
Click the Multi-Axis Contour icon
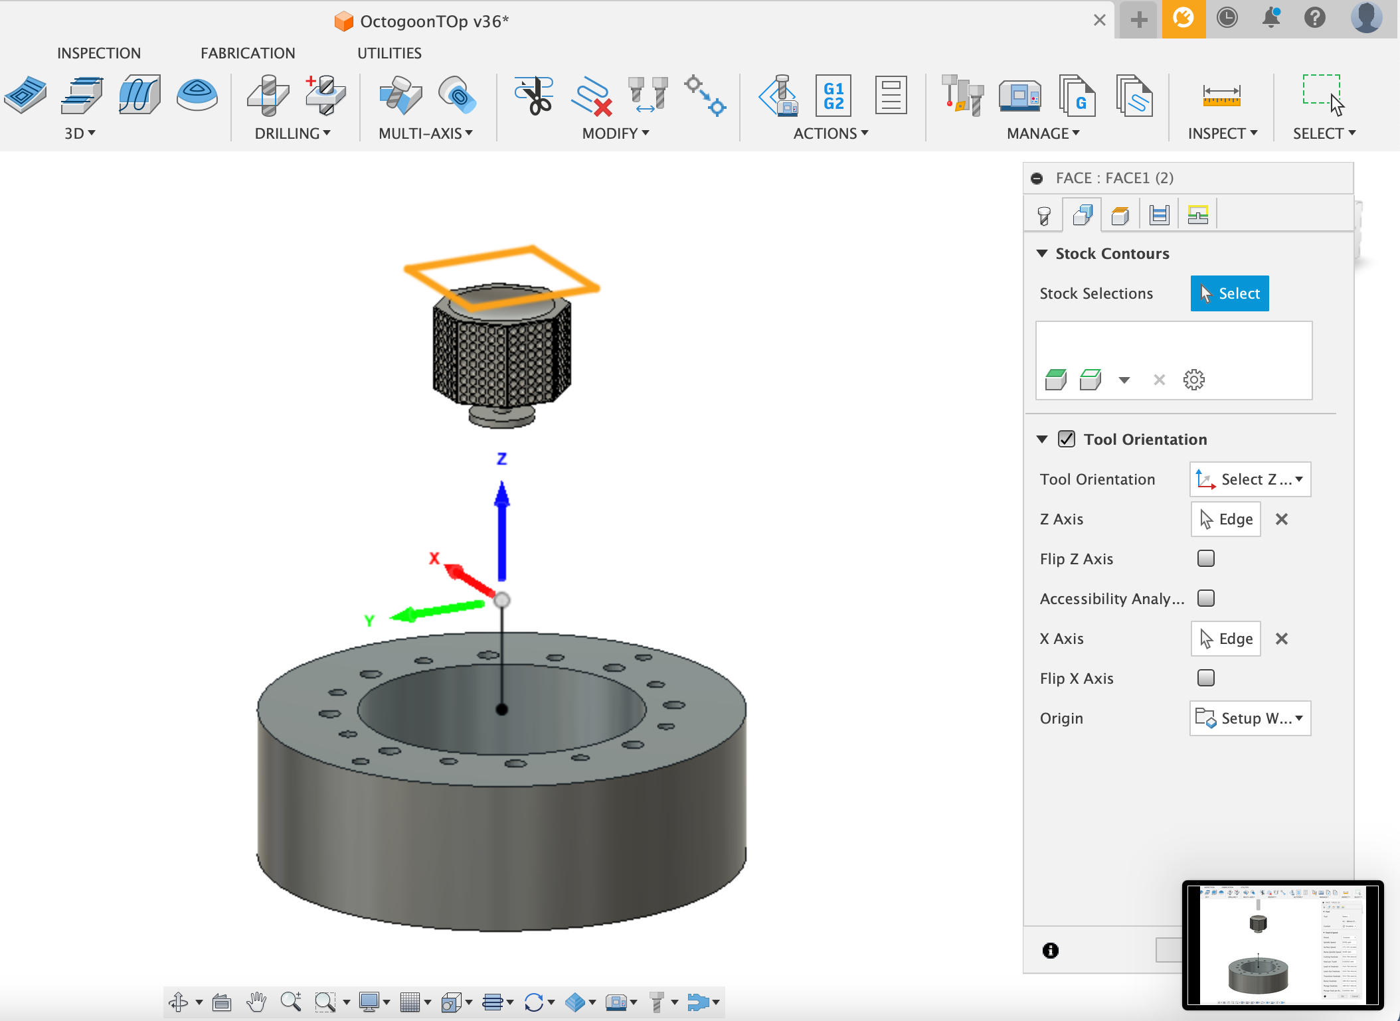tap(458, 95)
